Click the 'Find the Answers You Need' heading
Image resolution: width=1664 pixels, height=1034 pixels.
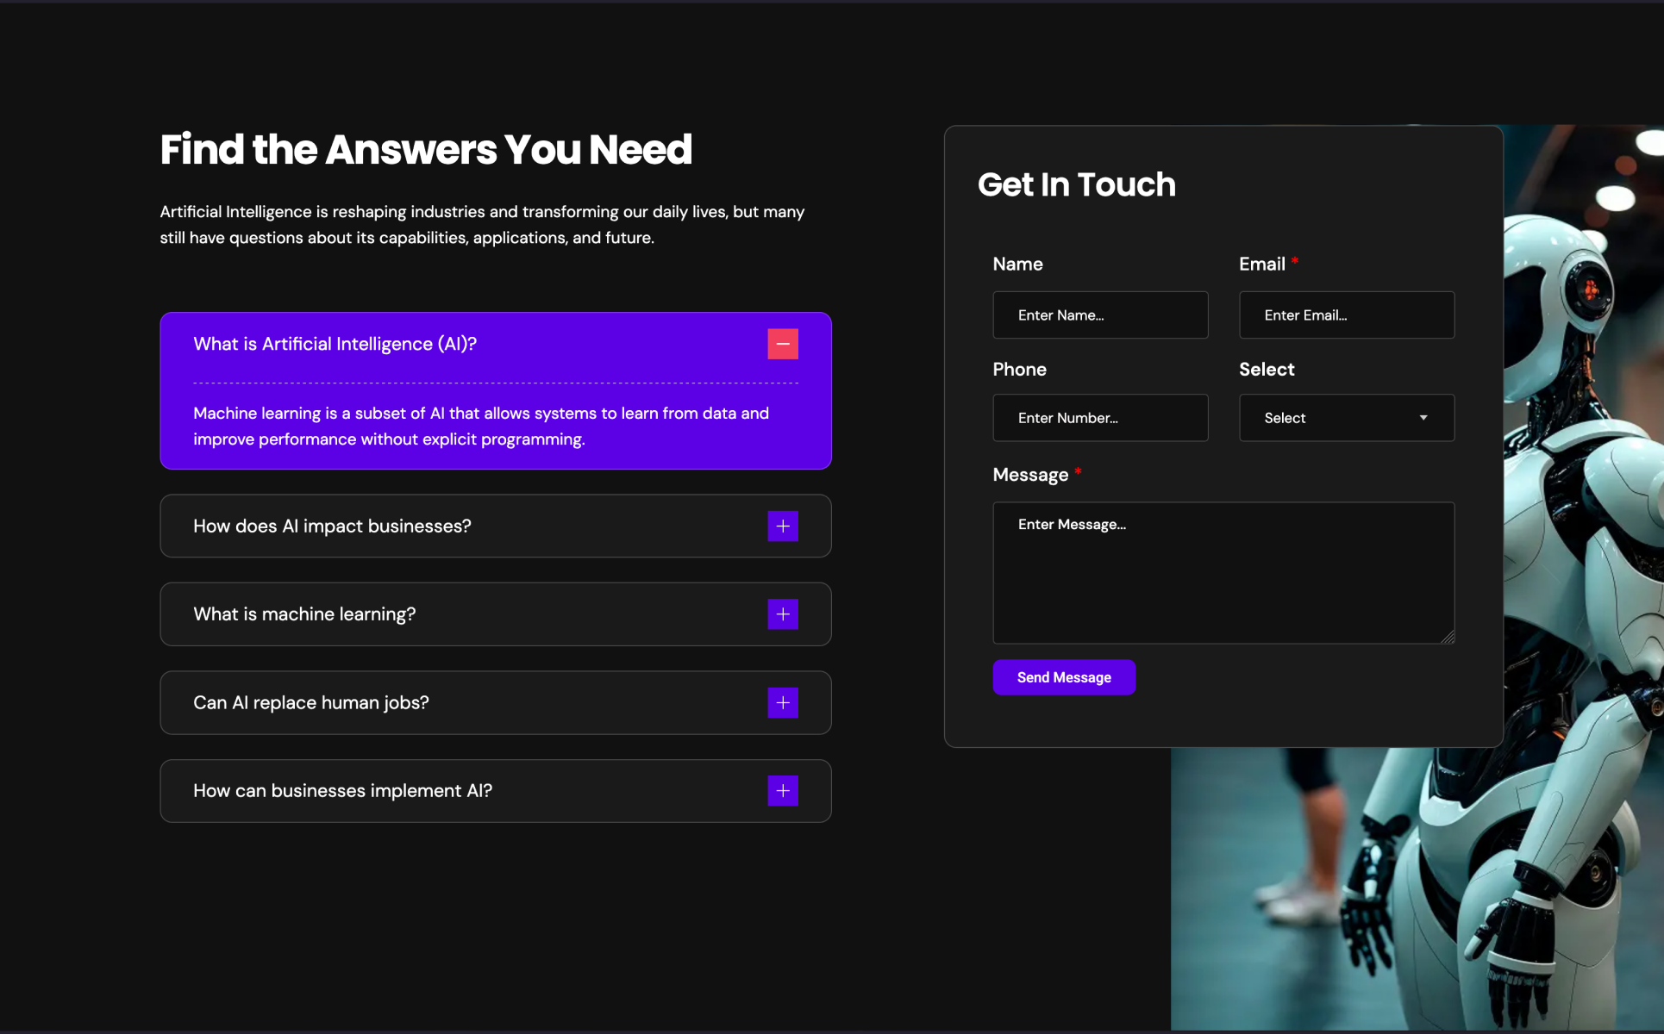click(x=426, y=149)
